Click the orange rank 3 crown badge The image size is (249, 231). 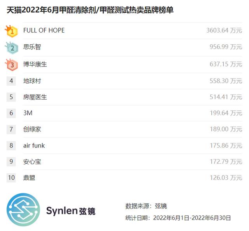(11, 65)
